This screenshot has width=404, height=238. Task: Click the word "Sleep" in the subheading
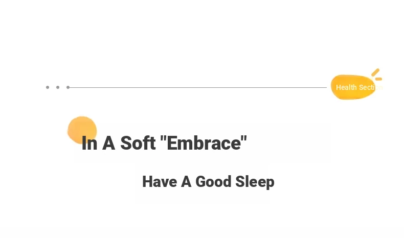point(255,182)
